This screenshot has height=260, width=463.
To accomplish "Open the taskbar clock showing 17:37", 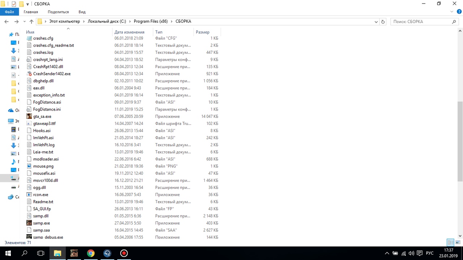I will pyautogui.click(x=448, y=253).
